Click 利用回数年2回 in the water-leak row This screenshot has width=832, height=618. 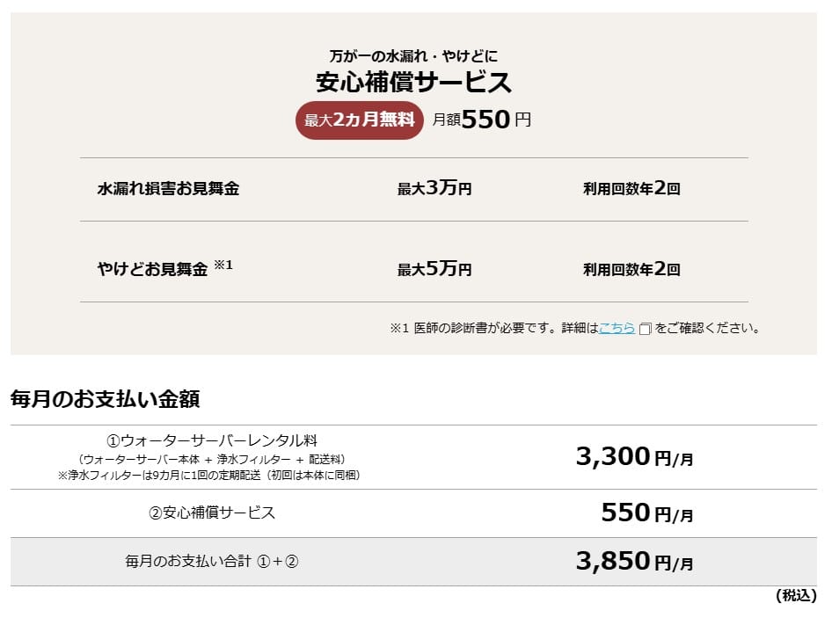coord(631,188)
